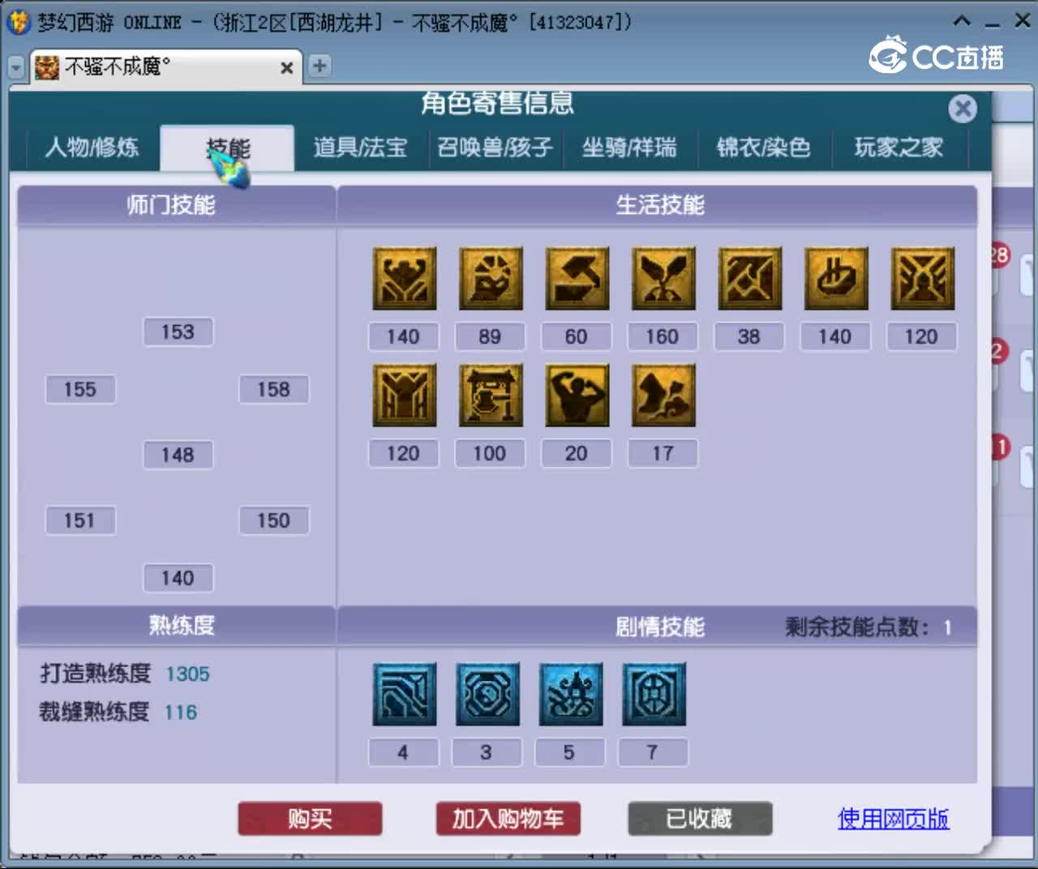The image size is (1038, 869).
Task: Click the story skill value box showing 7
Action: 652,752
